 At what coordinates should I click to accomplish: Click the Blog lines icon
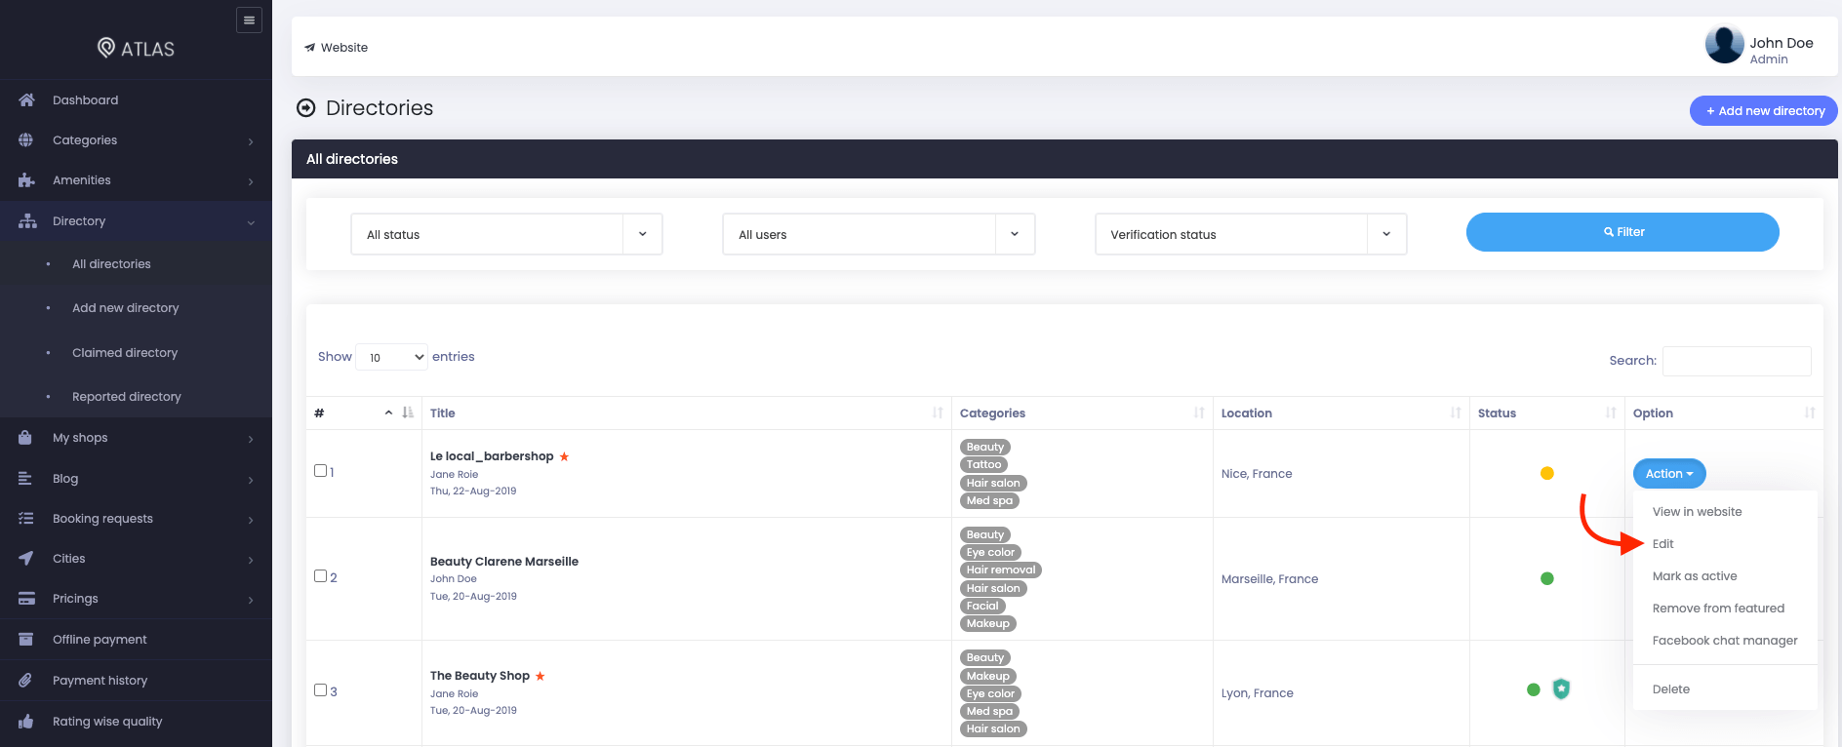(x=25, y=478)
